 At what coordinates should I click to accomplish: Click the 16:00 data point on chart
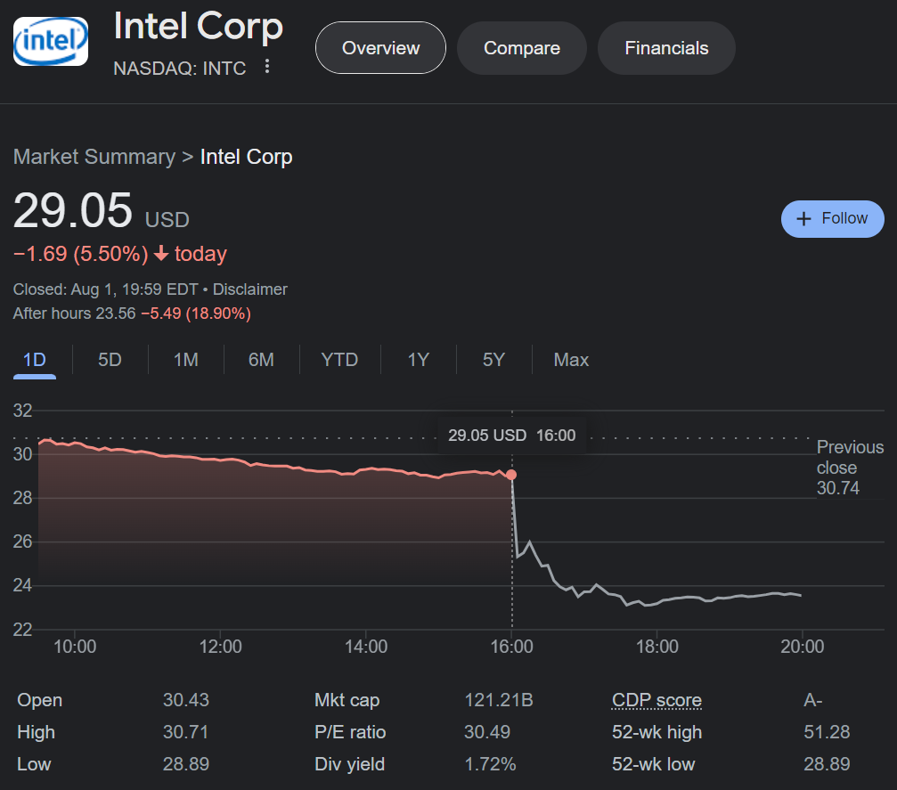tap(511, 475)
